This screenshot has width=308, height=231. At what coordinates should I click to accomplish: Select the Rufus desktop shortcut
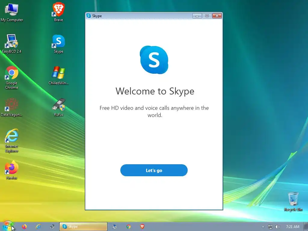point(59,107)
